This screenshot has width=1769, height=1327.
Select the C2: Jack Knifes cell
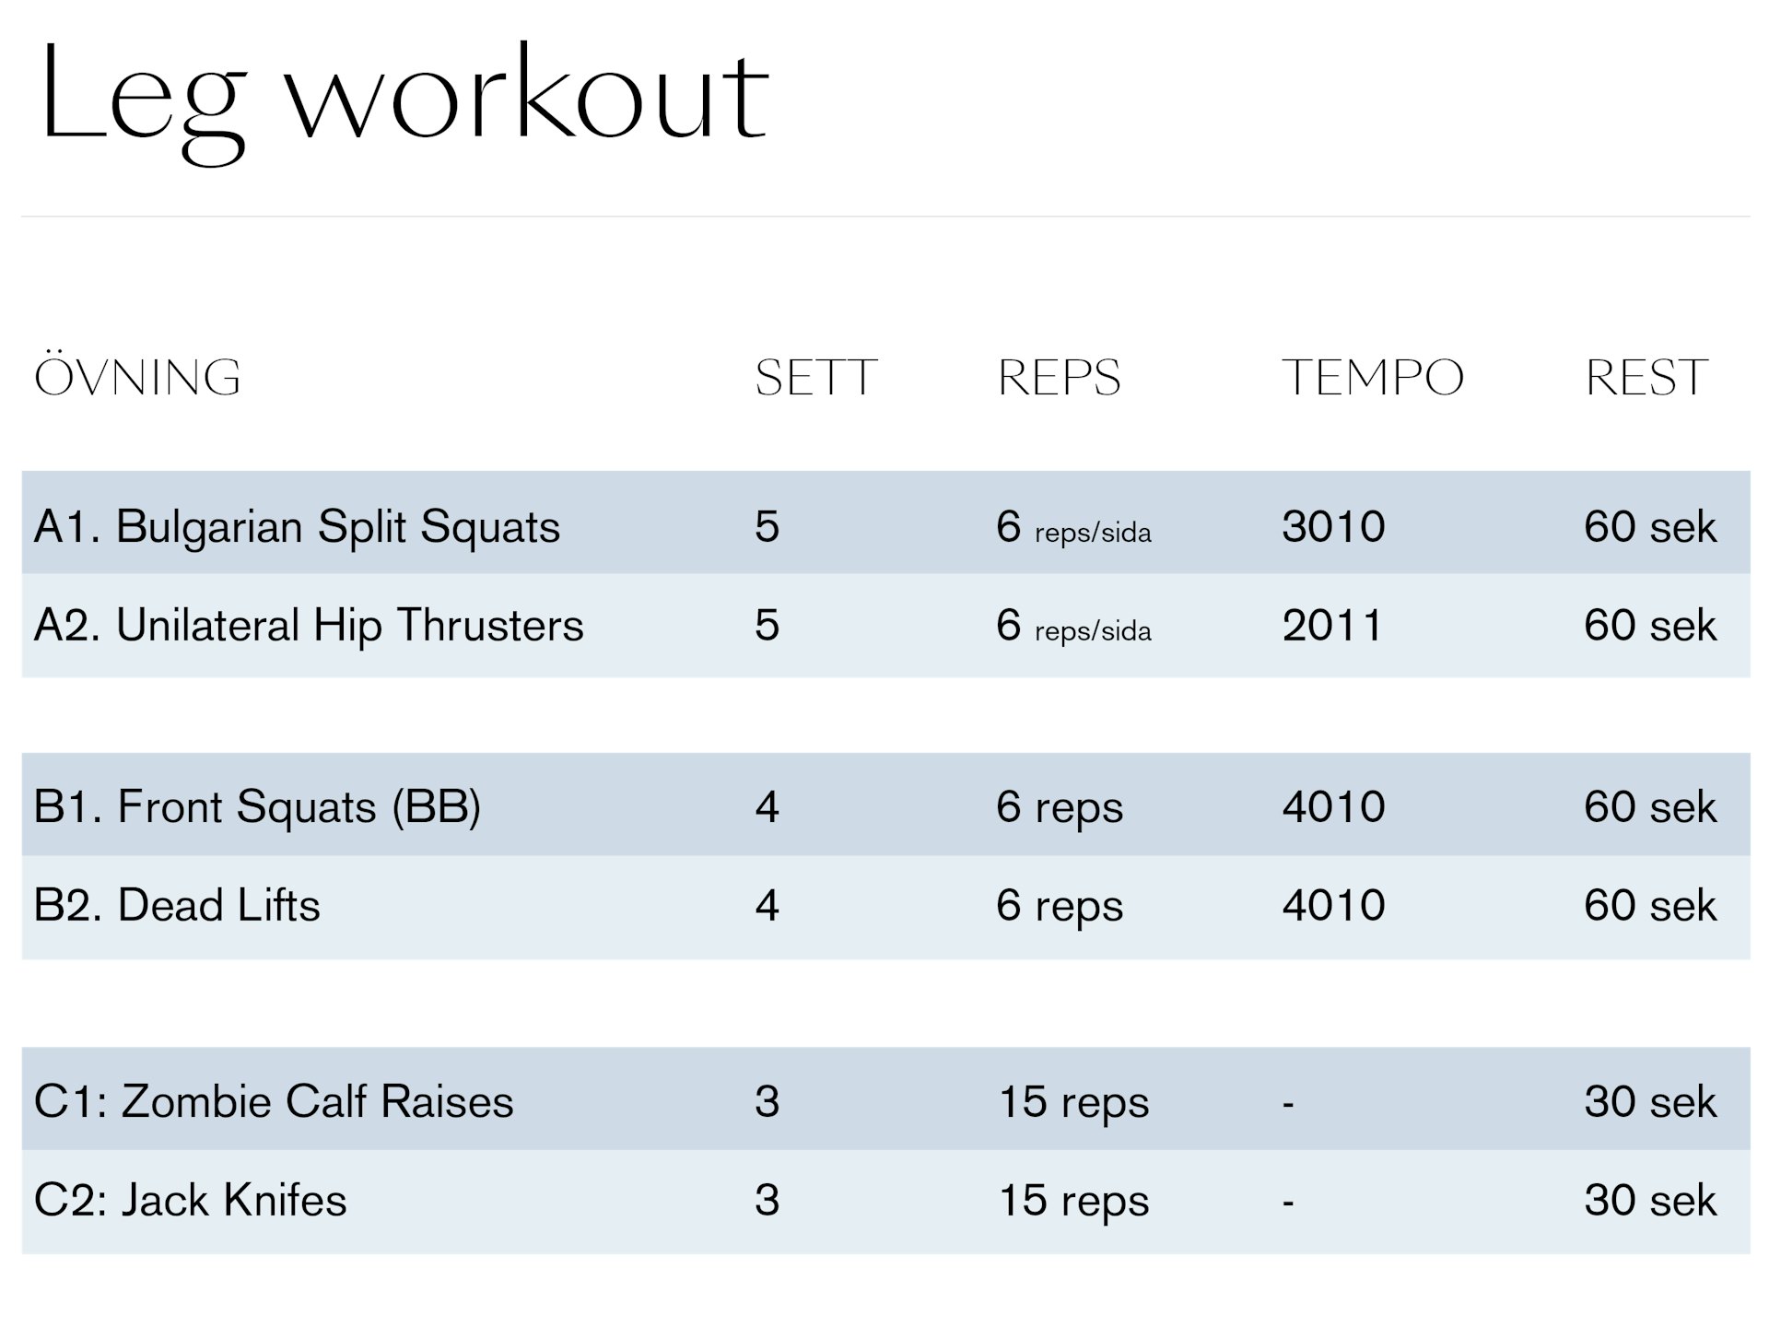tap(191, 1201)
